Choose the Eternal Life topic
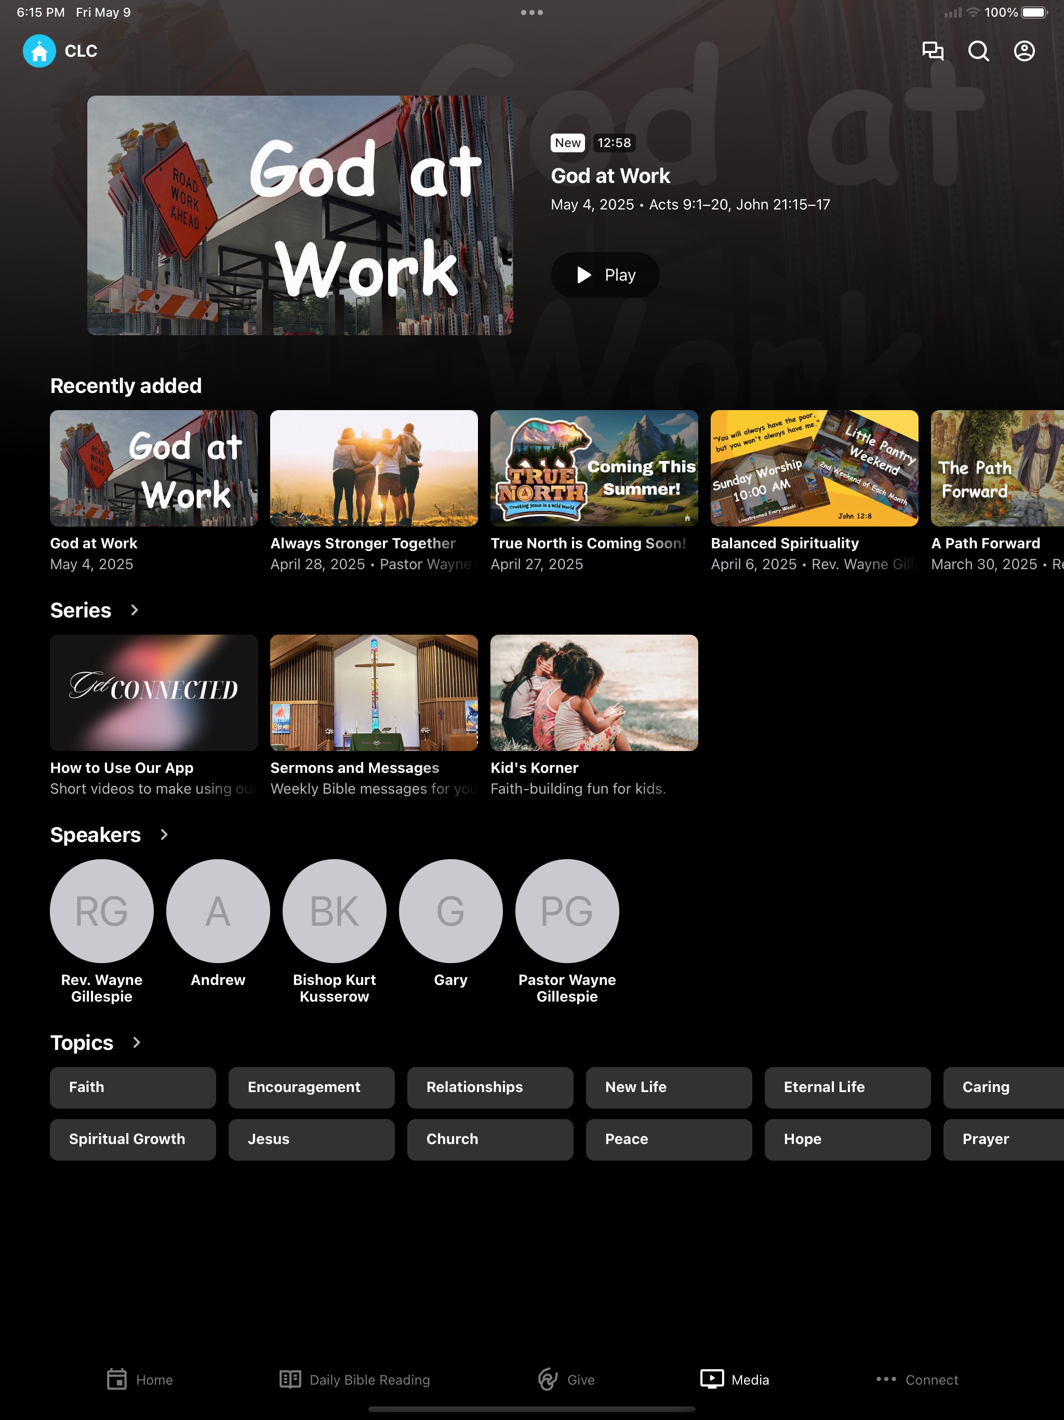Screen dimensions: 1064x1420 pos(847,1087)
